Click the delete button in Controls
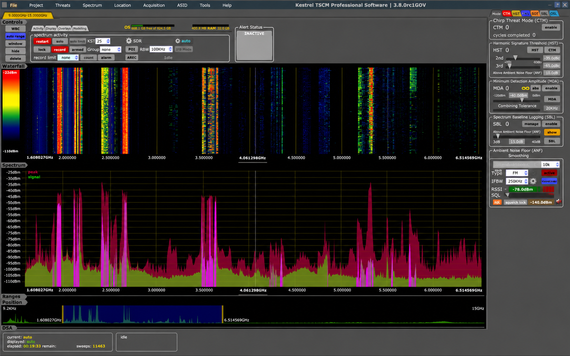This screenshot has height=356, width=570. click(15, 58)
